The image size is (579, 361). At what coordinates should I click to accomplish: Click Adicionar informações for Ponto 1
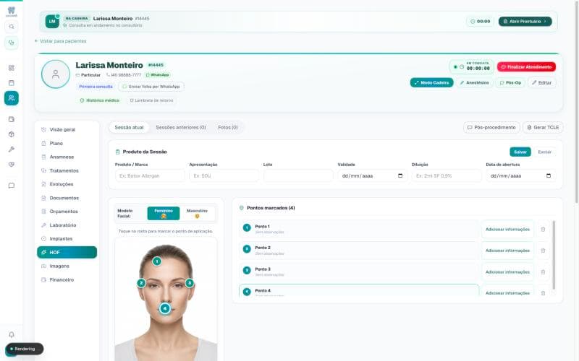(x=507, y=229)
